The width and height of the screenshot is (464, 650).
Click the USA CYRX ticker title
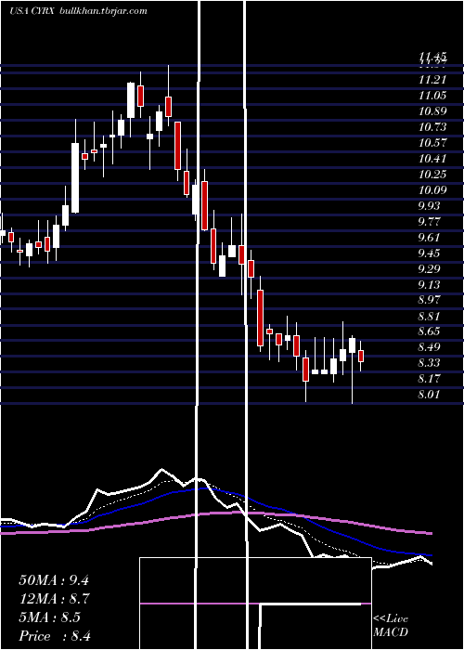pos(32,11)
